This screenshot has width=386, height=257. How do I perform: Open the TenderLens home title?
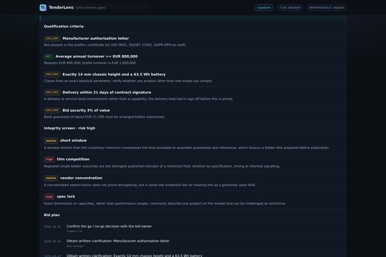(61, 7)
